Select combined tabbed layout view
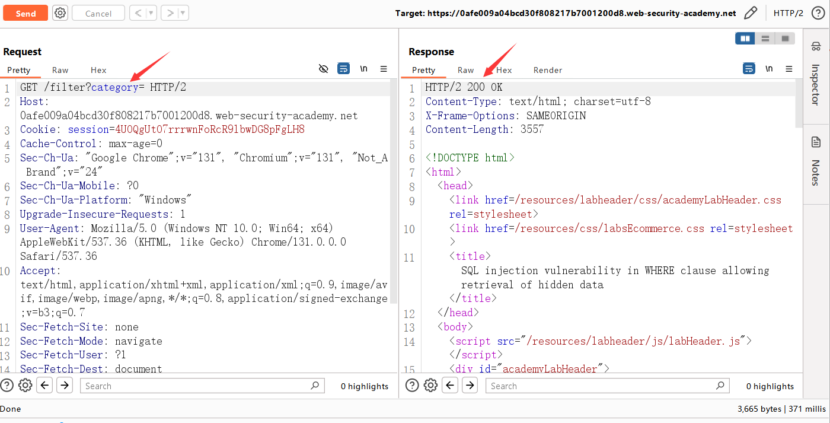The height and width of the screenshot is (423, 830). coord(786,39)
